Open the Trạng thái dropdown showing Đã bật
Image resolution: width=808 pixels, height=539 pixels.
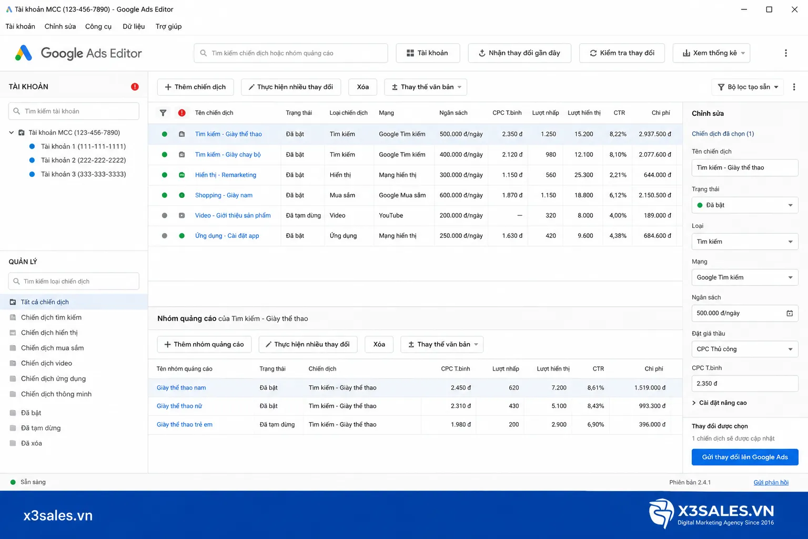tap(745, 205)
